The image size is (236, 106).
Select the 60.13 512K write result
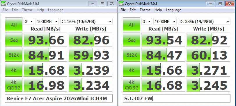208,55
